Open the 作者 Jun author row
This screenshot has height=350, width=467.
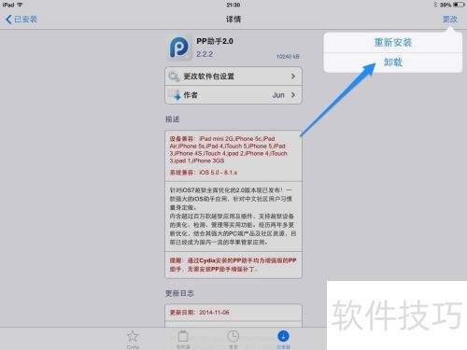233,95
